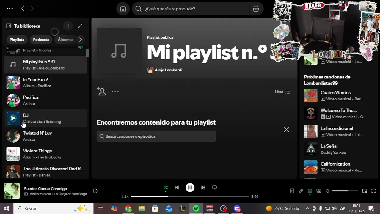The height and width of the screenshot is (214, 380).
Task: Adjust the volume slider
Action: [x=345, y=191]
